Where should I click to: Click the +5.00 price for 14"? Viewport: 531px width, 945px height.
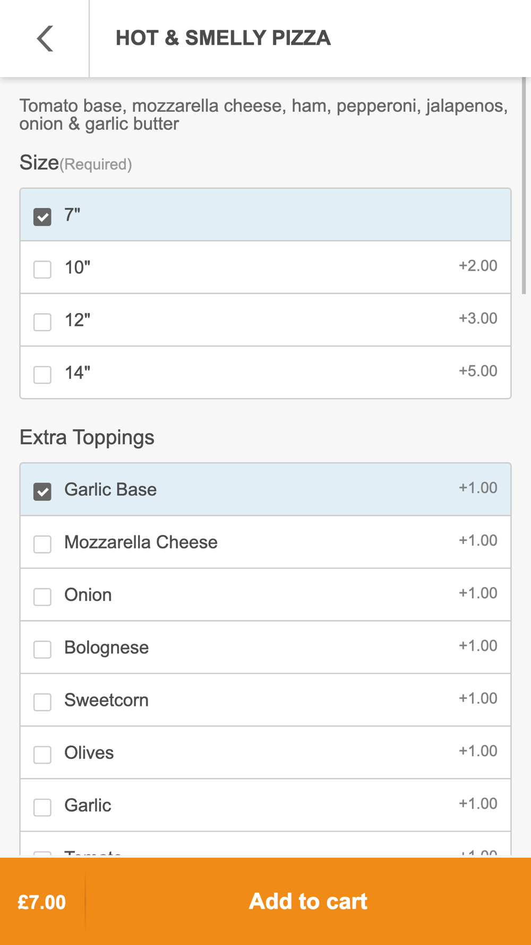478,371
